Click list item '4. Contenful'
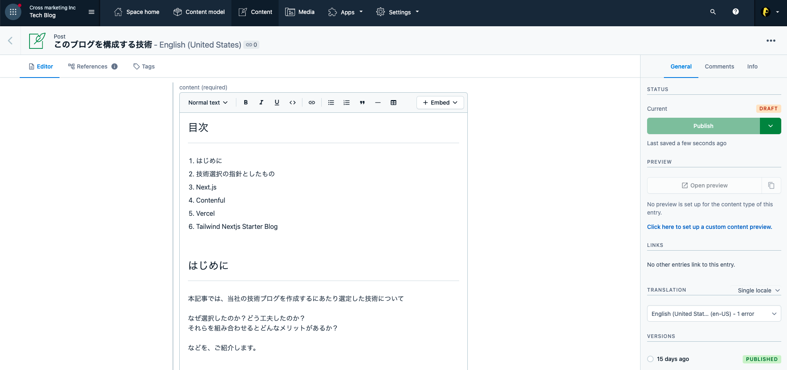The height and width of the screenshot is (370, 787). coord(207,200)
